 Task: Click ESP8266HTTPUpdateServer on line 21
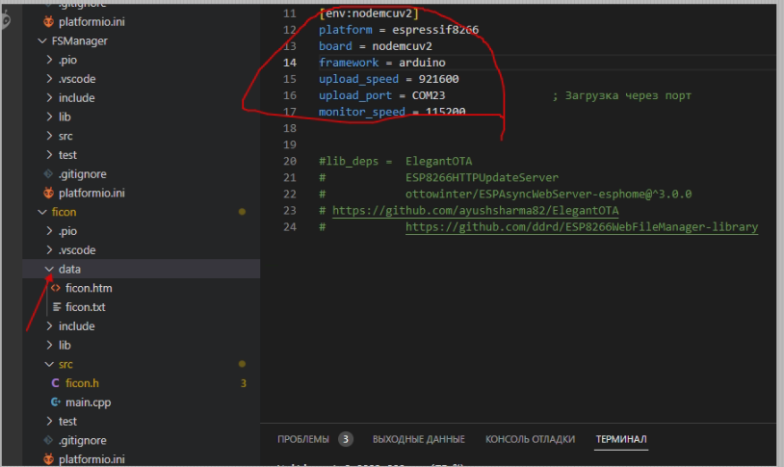[x=482, y=177]
